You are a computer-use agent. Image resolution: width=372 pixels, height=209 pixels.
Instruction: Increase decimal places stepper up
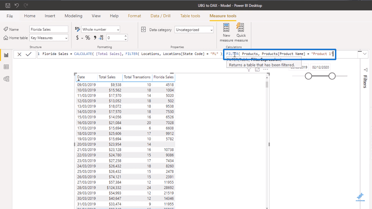[126, 36]
